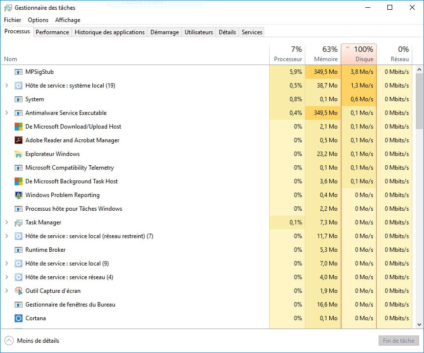Click the Gestionnaire des tâches title bar icon
The image size is (424, 353).
[8, 8]
